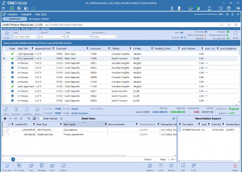Toggle the select-all checkbox in reconciliations grid
The image size is (242, 172).
4,48
